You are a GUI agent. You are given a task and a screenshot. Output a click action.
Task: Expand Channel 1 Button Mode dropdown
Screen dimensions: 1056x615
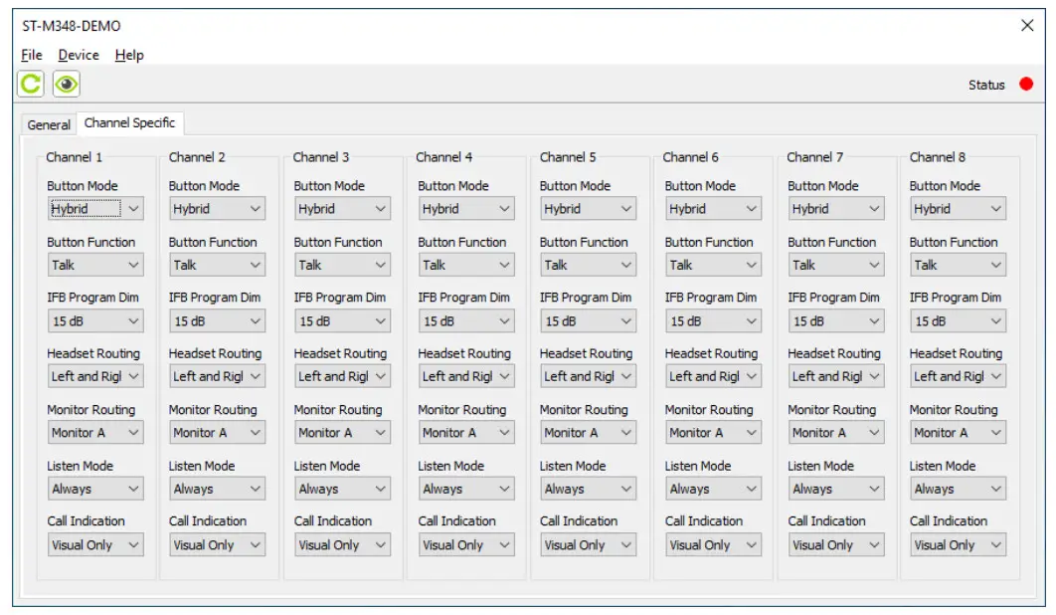point(95,209)
